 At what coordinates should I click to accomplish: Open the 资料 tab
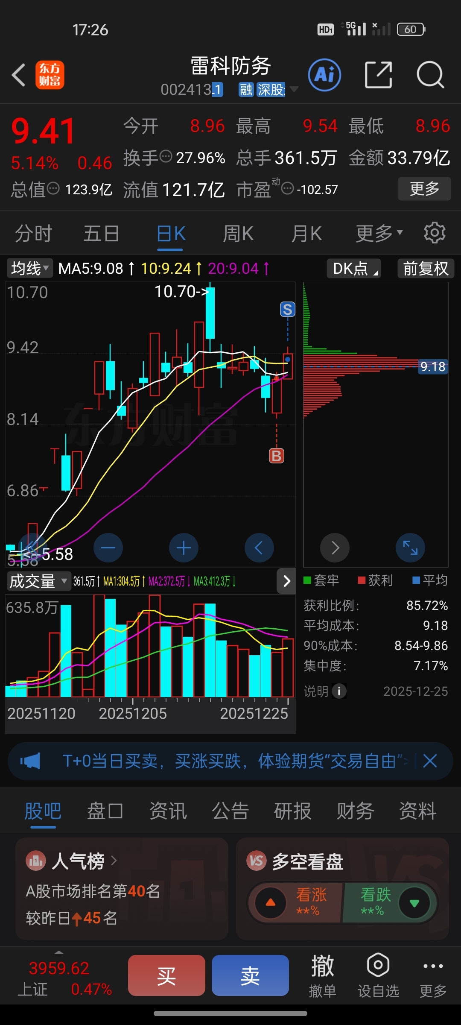pos(417,811)
